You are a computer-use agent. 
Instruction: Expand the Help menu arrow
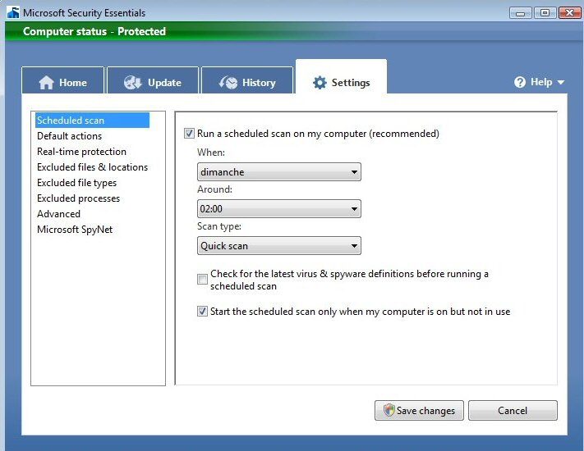[x=560, y=83]
